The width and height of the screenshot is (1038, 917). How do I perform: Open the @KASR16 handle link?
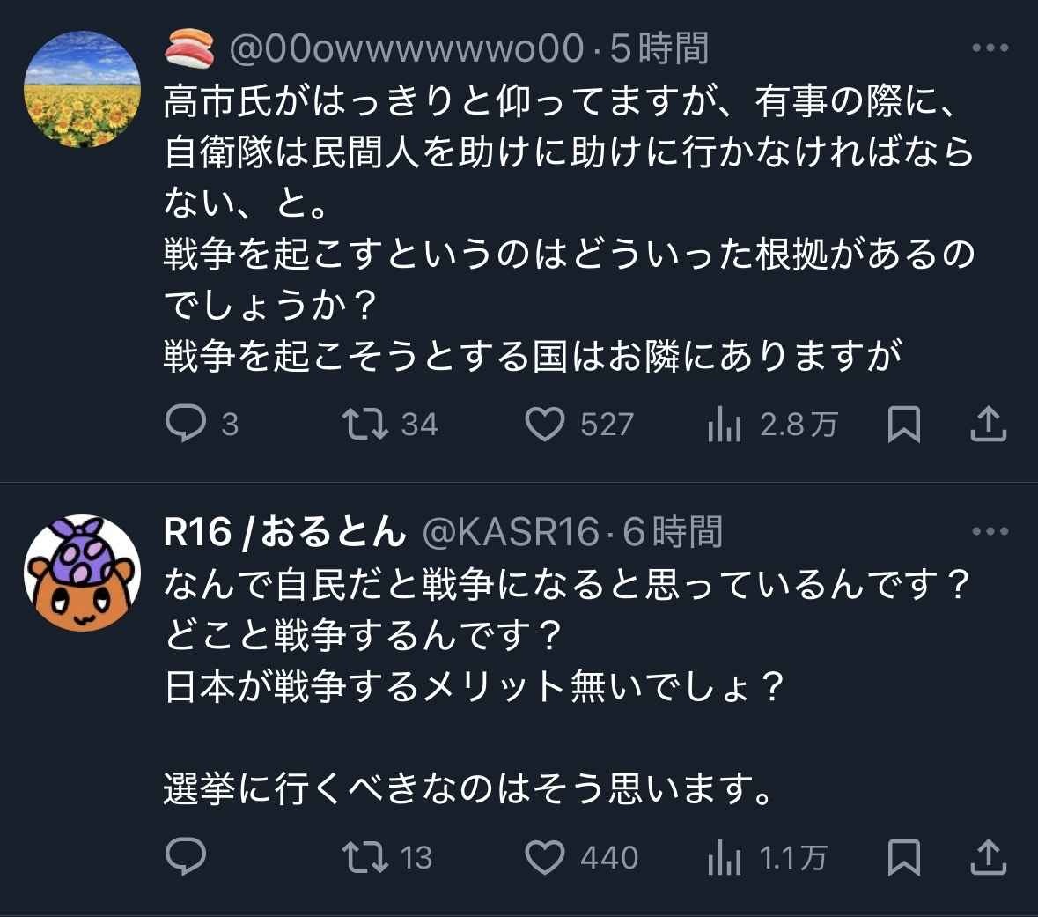511,532
